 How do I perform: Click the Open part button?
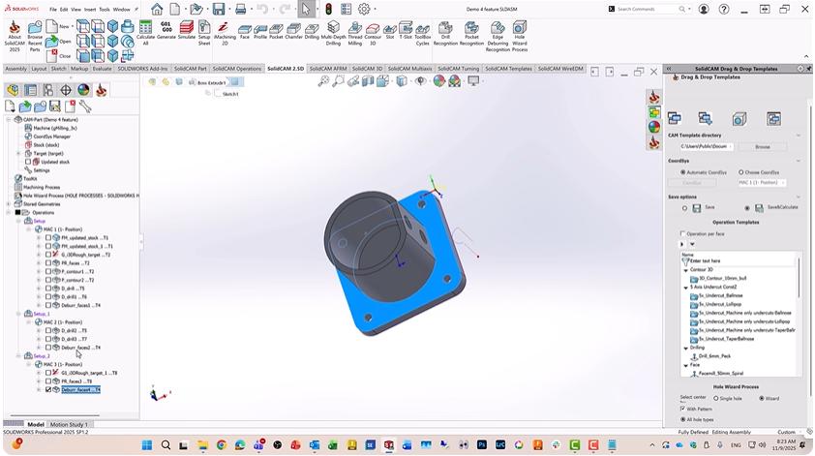(x=59, y=41)
